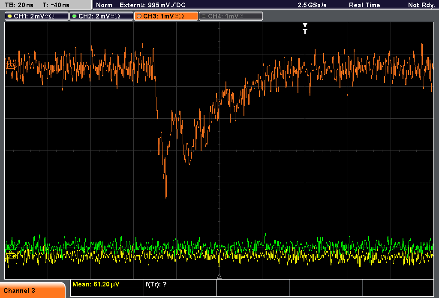Click the Real Time acquisition label

(364, 5)
